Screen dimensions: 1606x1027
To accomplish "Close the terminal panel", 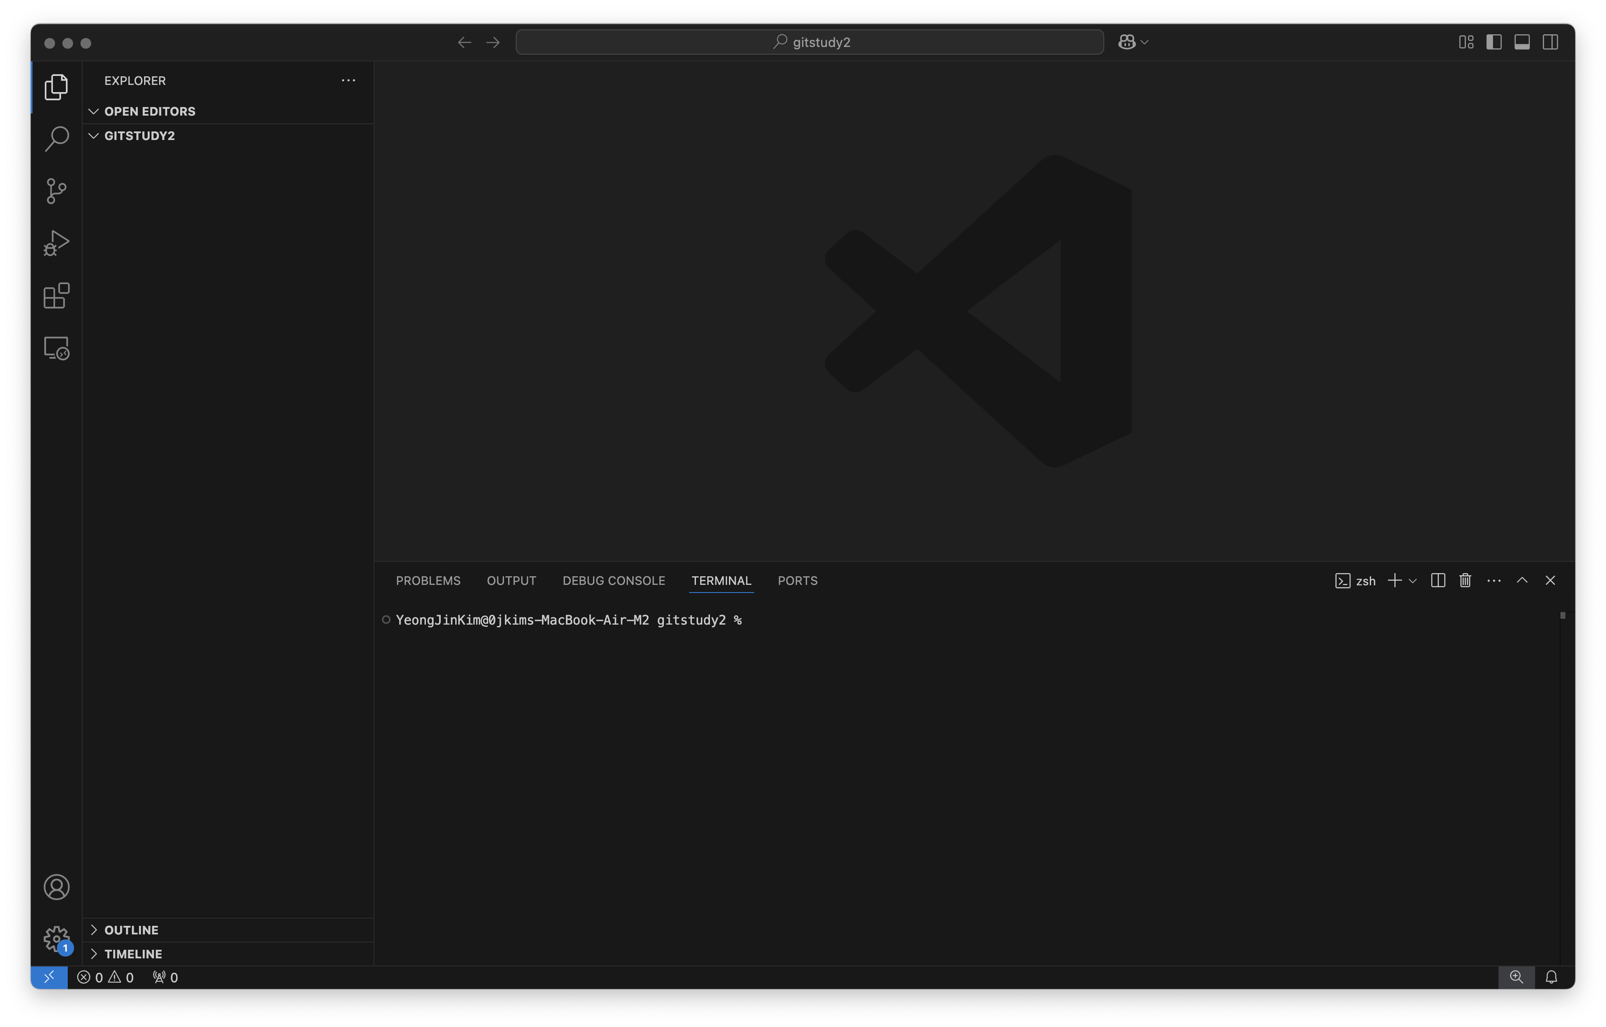I will (x=1550, y=580).
